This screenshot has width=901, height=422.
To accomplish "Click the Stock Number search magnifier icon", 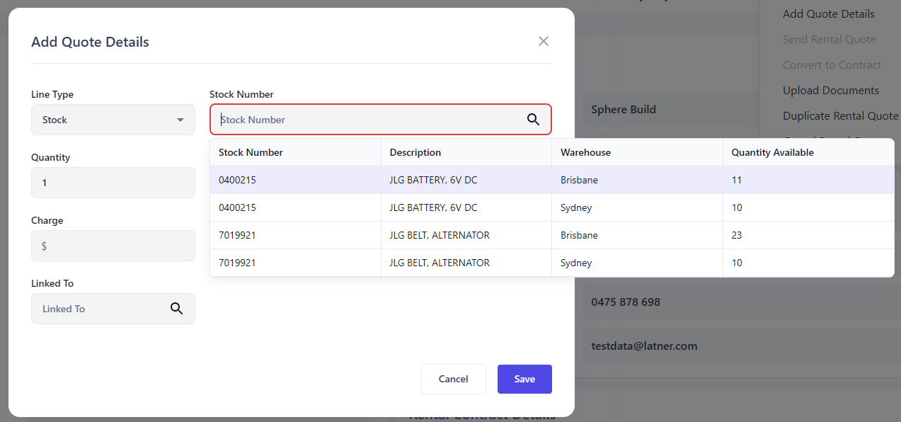I will coord(533,120).
